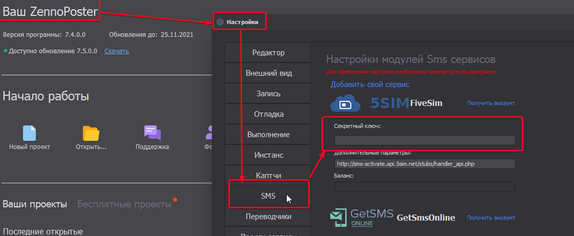Open the Внешний вид settings tab
The width and height of the screenshot is (574, 236).
(268, 73)
